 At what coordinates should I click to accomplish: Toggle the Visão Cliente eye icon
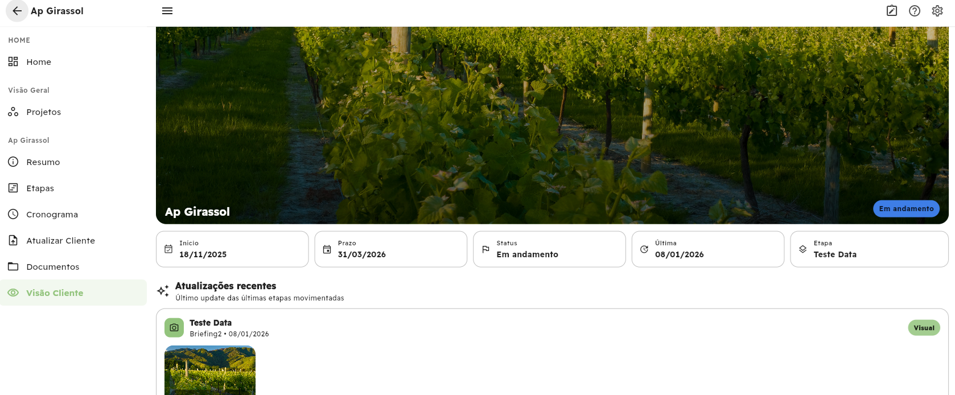coord(13,293)
